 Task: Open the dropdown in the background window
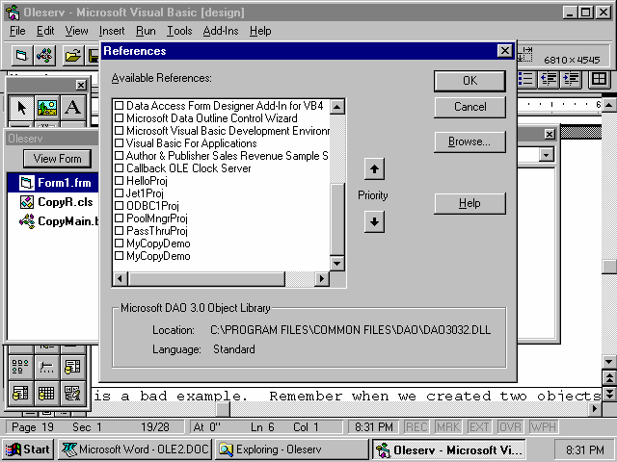point(547,154)
